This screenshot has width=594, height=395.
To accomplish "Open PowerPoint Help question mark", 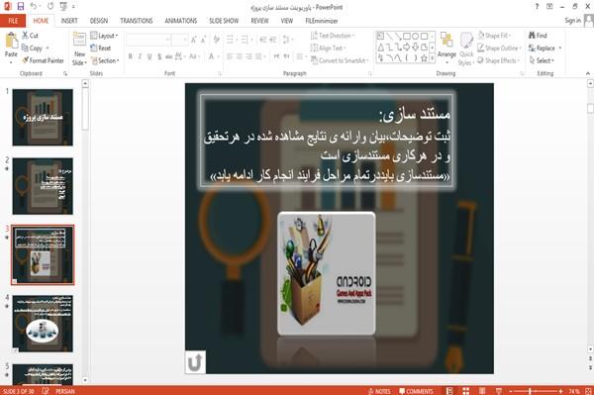I will pos(537,7).
